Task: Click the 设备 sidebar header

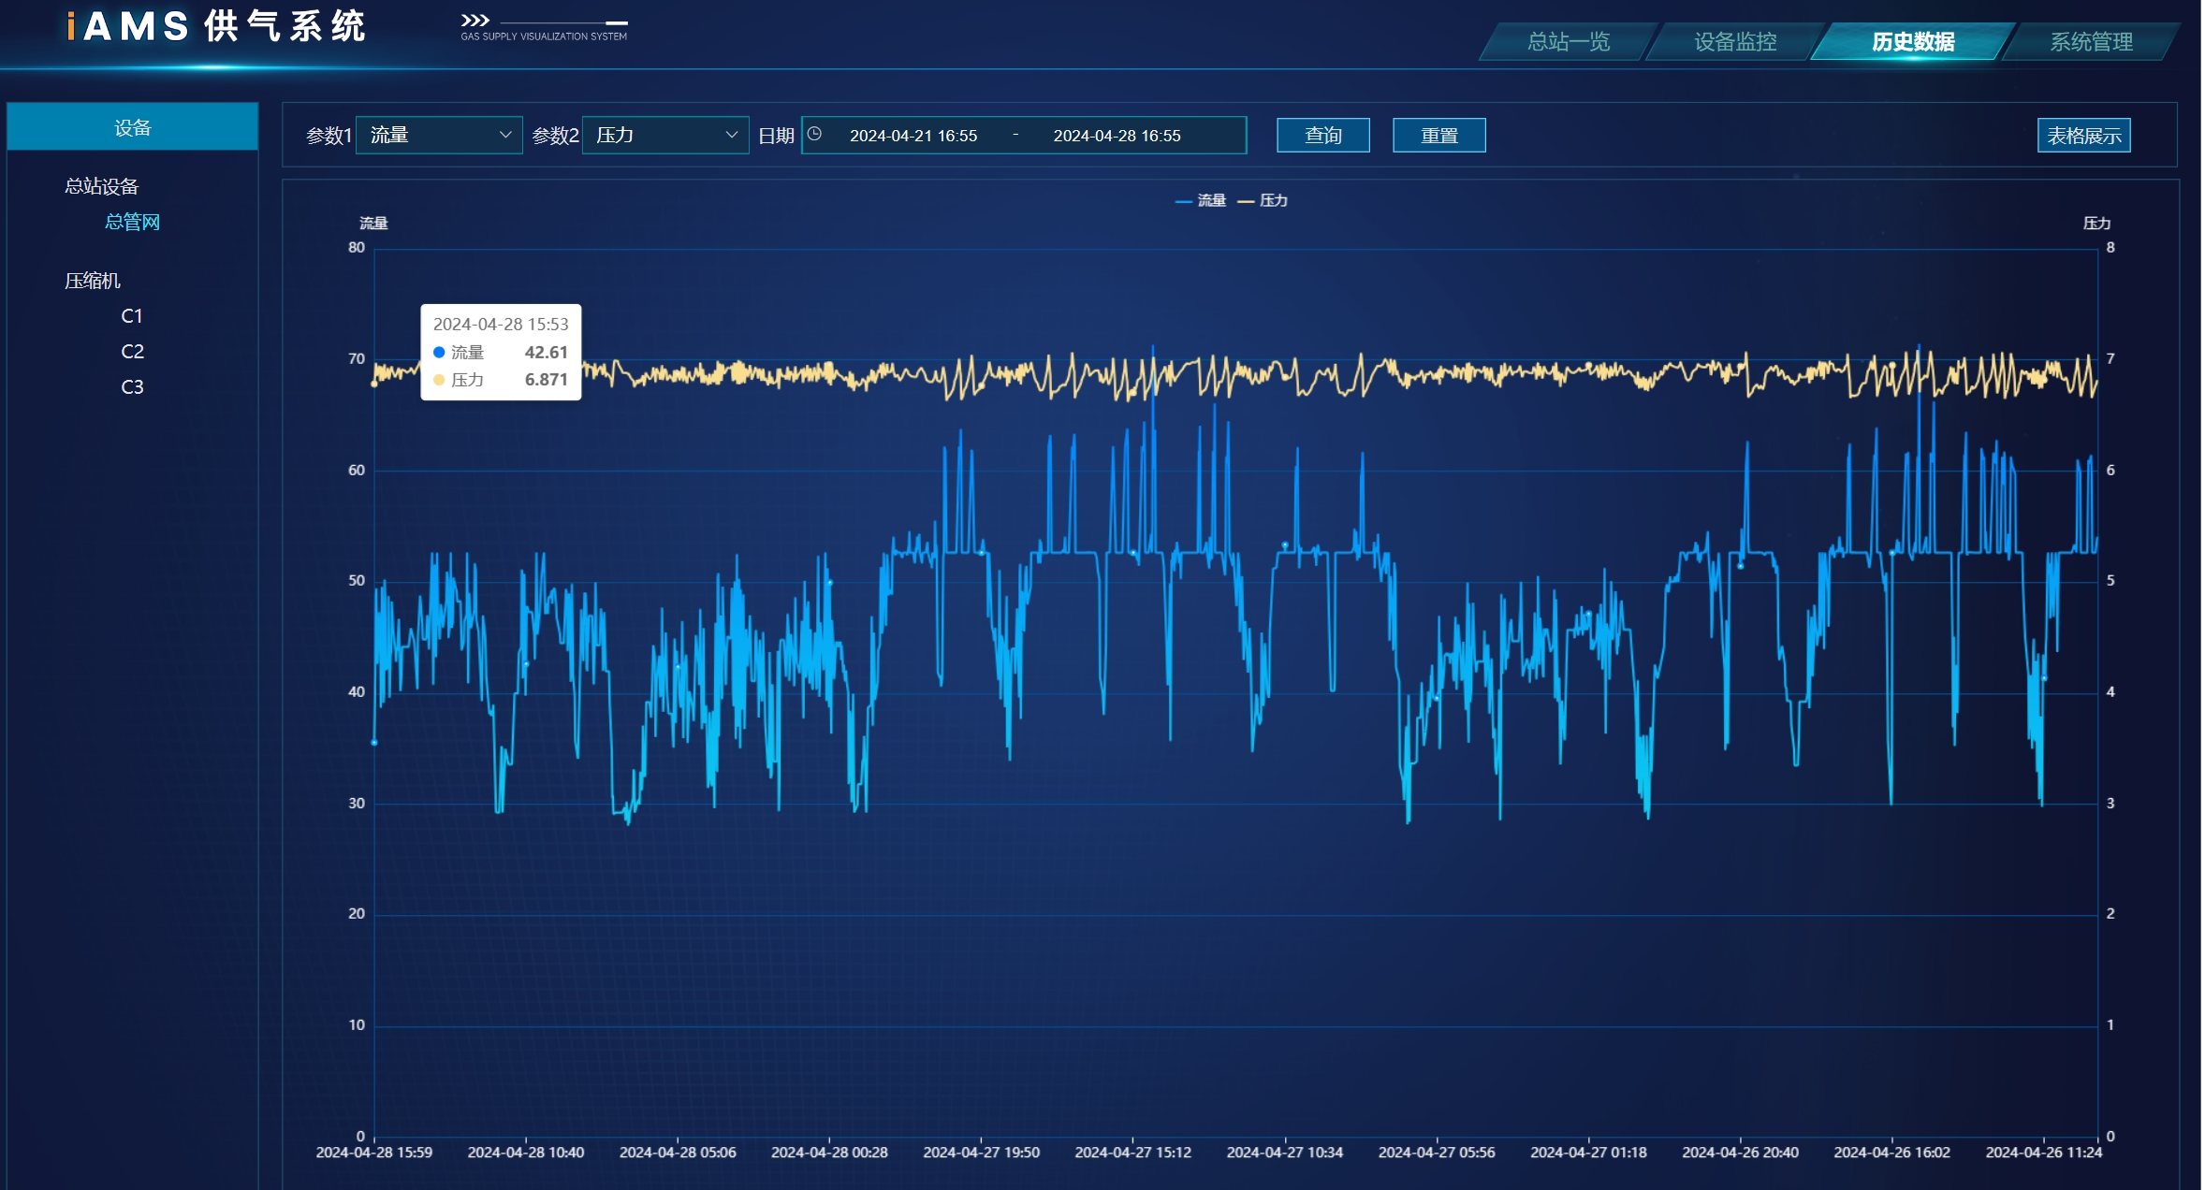Action: coord(132,127)
